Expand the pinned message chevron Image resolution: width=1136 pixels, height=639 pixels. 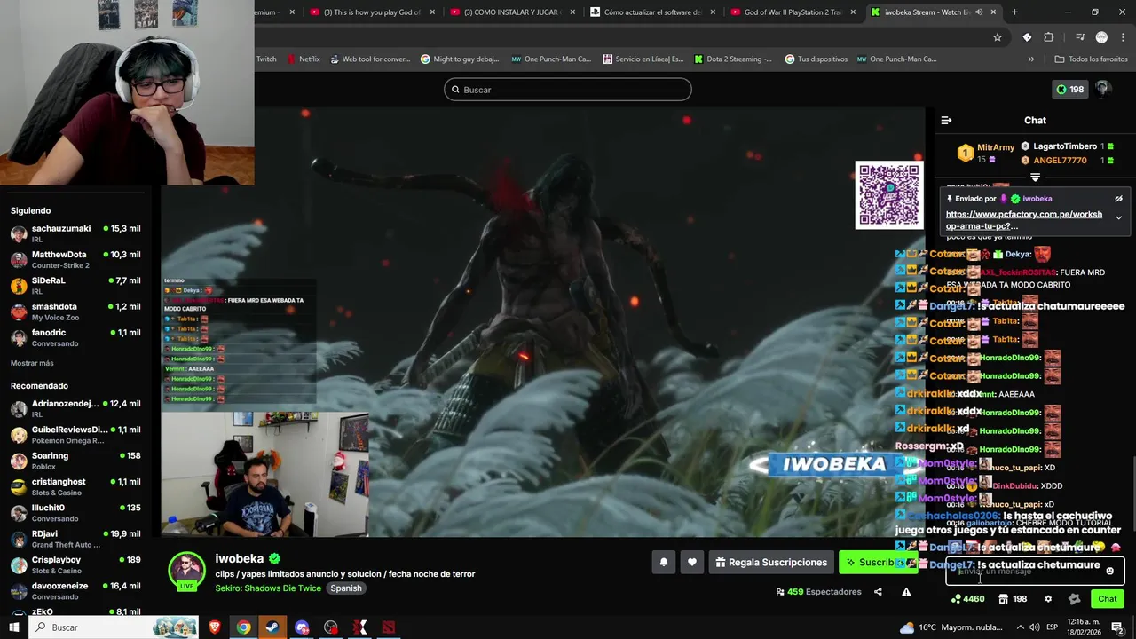click(1118, 217)
